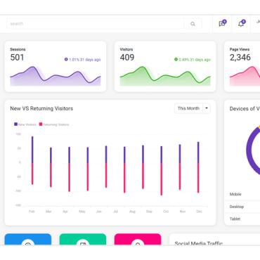This screenshot has height=260, width=260.
Task: Open the This Month dropdown arrow
Action: (207, 108)
